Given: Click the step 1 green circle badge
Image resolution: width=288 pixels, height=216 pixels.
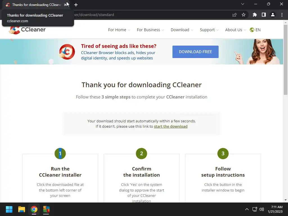Looking at the screenshot, I should [60, 153].
